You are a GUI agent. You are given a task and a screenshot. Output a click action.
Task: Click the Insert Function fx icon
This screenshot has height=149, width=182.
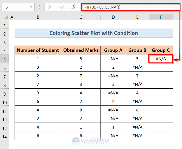[74, 7]
